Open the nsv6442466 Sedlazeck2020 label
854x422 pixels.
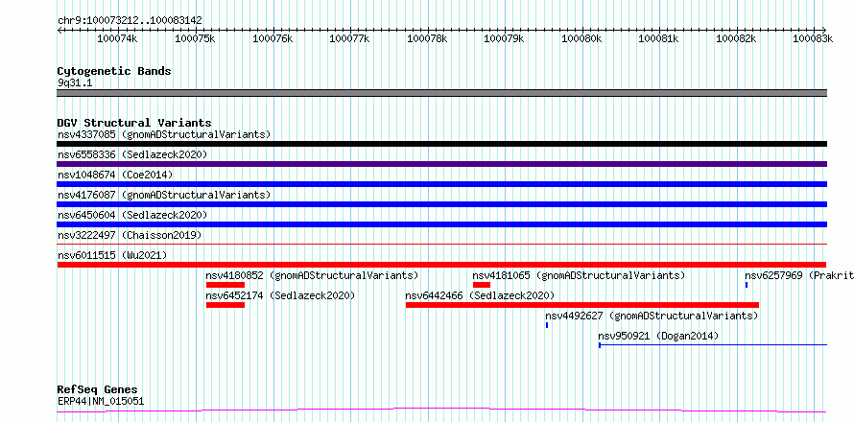[x=480, y=295]
